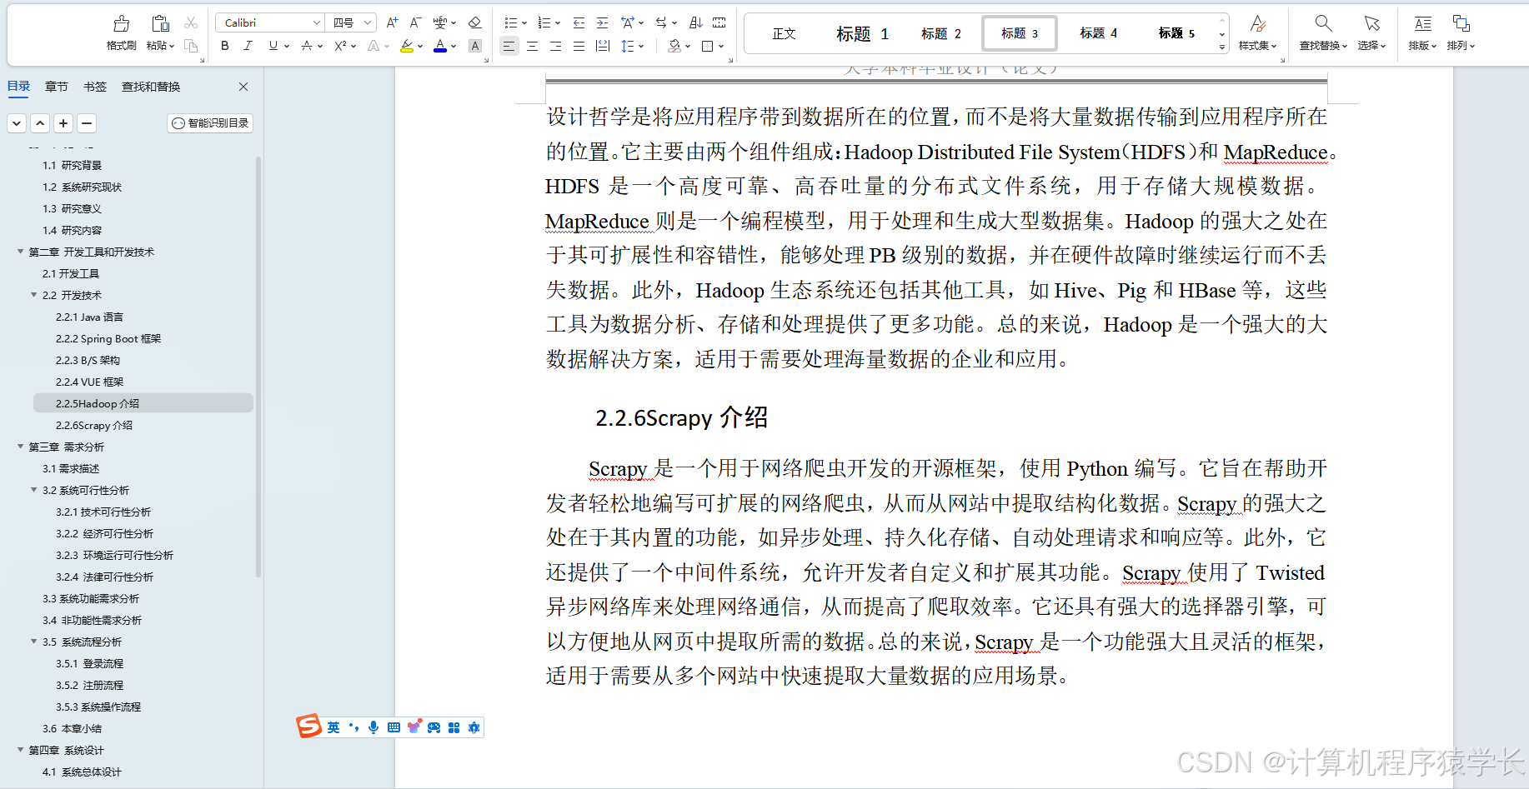Expand the styles gallery more arrow
This screenshot has width=1529, height=789.
coord(1222,47)
